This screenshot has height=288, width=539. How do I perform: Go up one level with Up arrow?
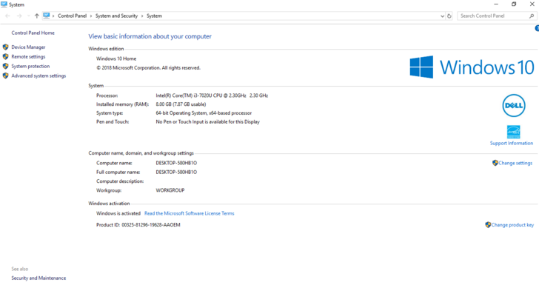pos(37,16)
